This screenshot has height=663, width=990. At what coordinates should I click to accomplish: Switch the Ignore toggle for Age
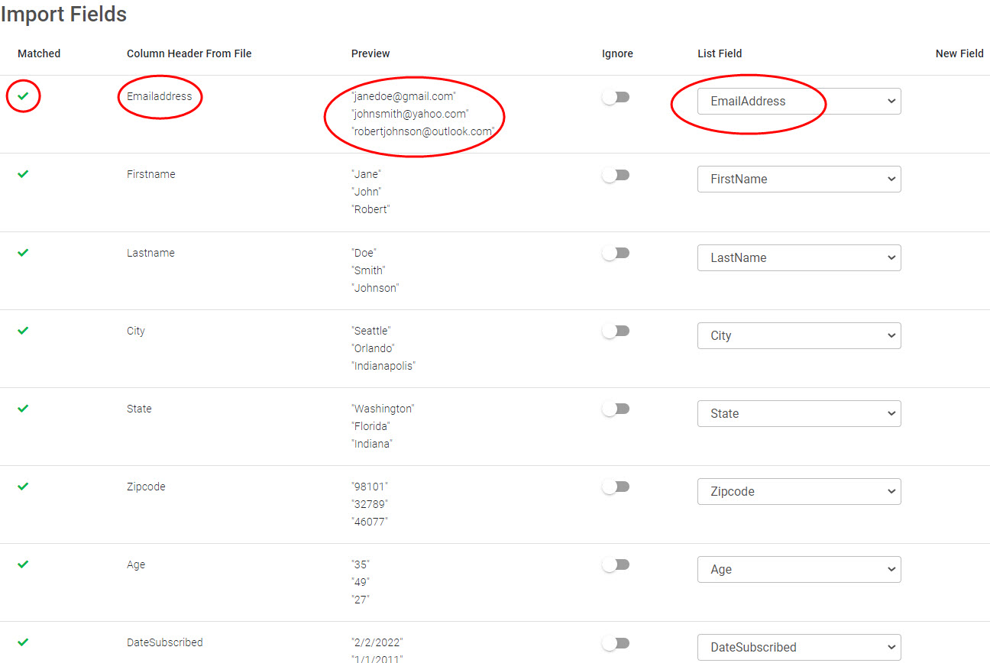616,564
